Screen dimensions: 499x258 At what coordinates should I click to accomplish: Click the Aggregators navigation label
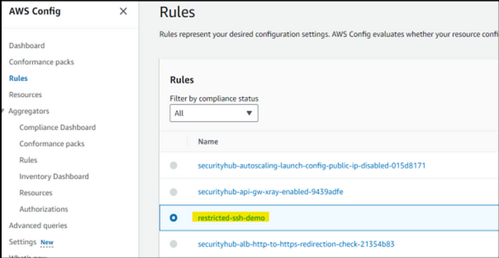tap(29, 111)
